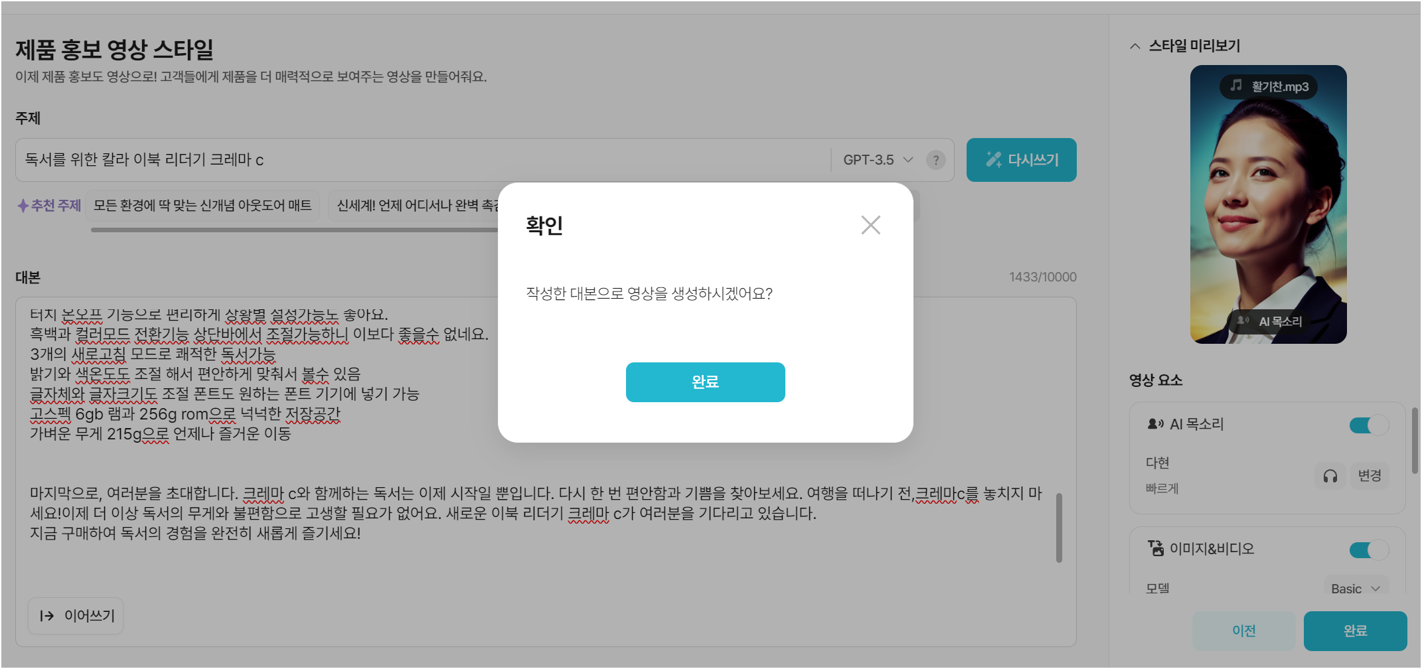
Task: Click the 빠르게 speed label
Action: tap(1162, 488)
